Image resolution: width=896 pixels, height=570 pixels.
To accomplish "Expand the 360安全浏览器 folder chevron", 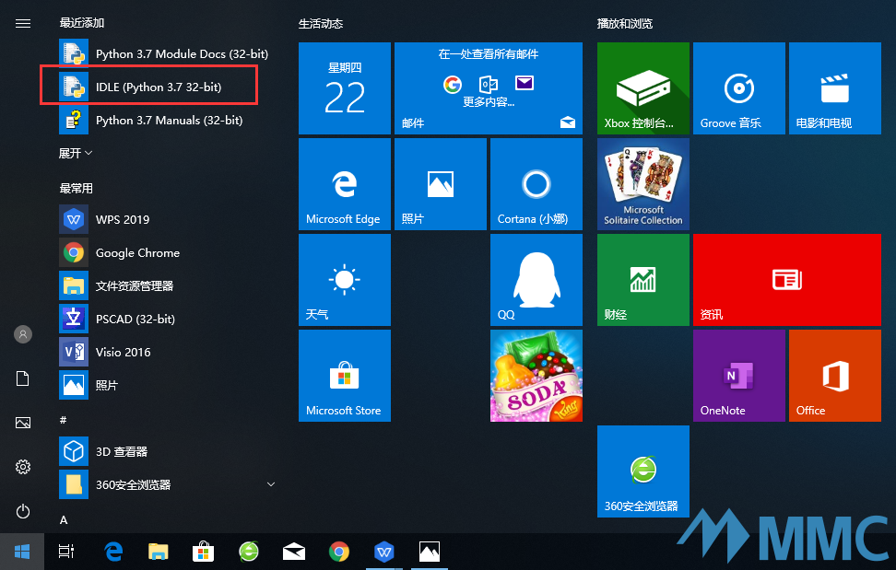I will pyautogui.click(x=271, y=484).
